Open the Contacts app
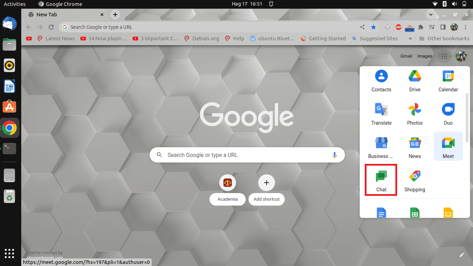473x266 pixels. tap(381, 81)
